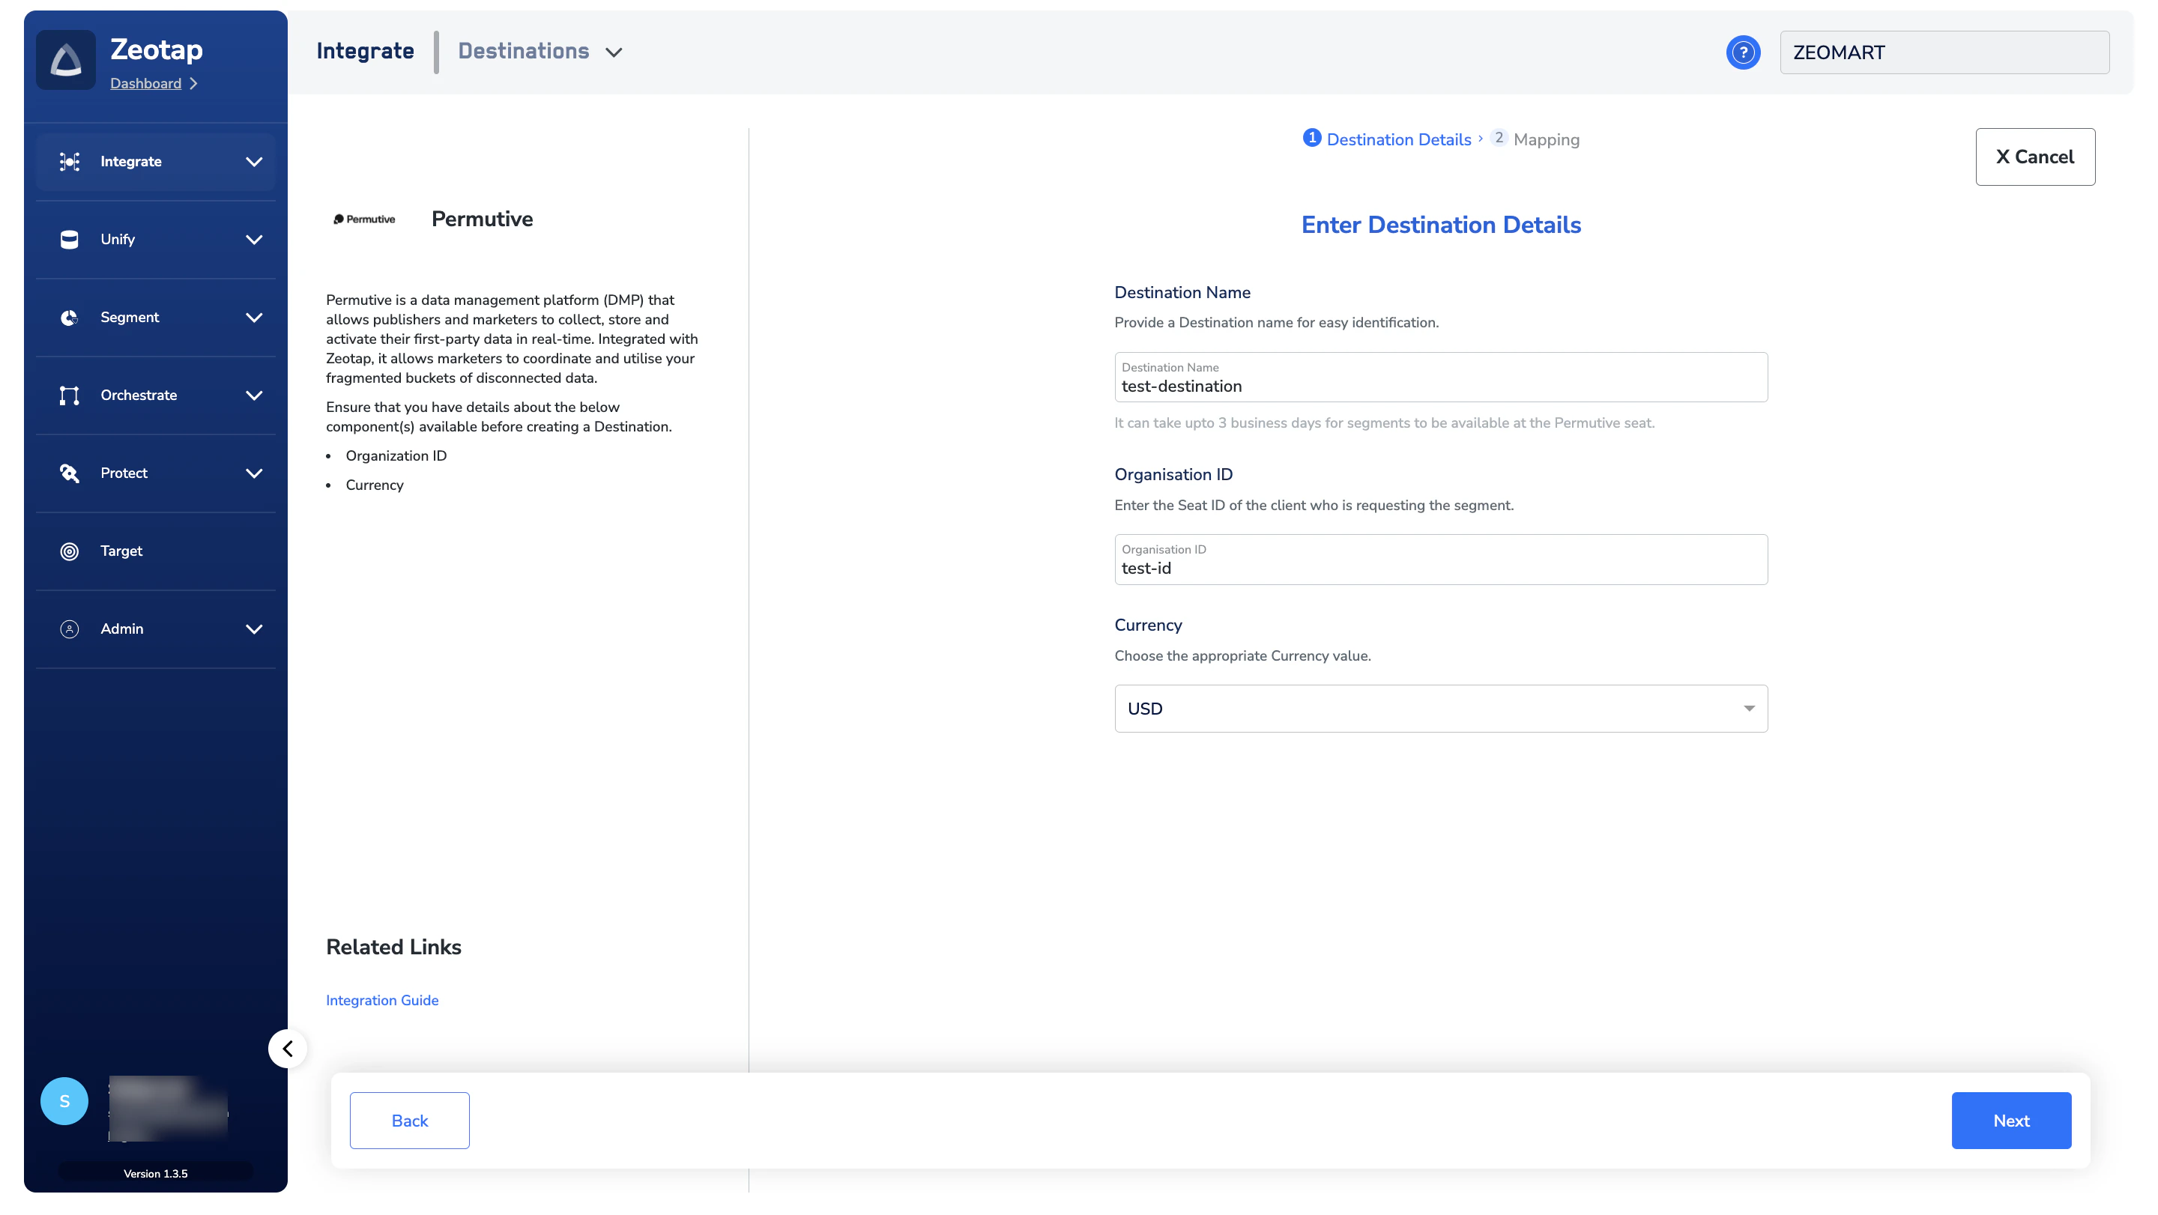Click the Segment pie chart icon
Image resolution: width=2158 pixels, height=1215 pixels.
[70, 318]
